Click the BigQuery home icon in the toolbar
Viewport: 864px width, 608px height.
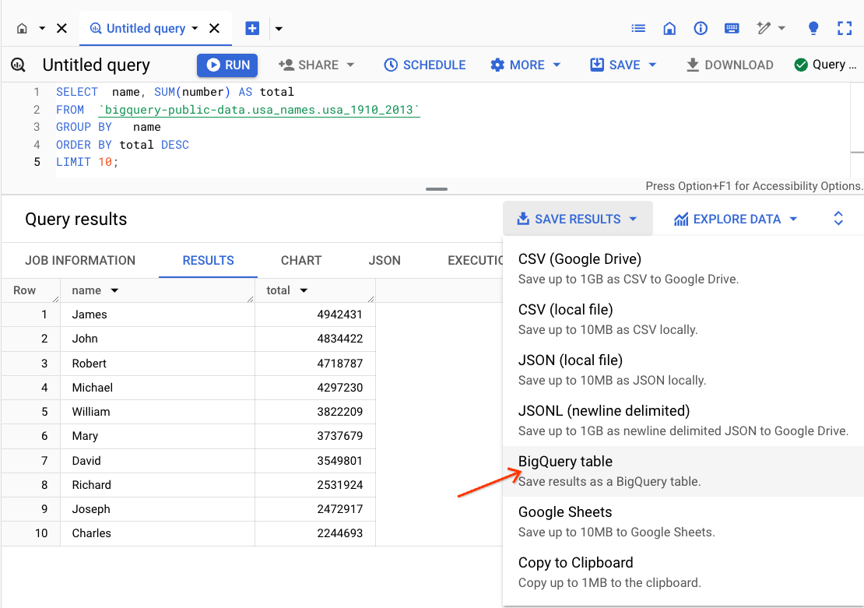[669, 28]
